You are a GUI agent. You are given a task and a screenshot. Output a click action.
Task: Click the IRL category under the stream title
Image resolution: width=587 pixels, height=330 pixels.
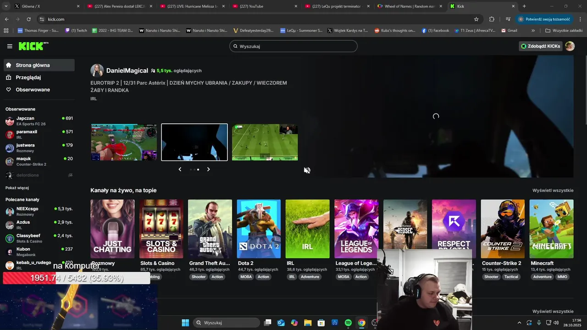point(94,99)
